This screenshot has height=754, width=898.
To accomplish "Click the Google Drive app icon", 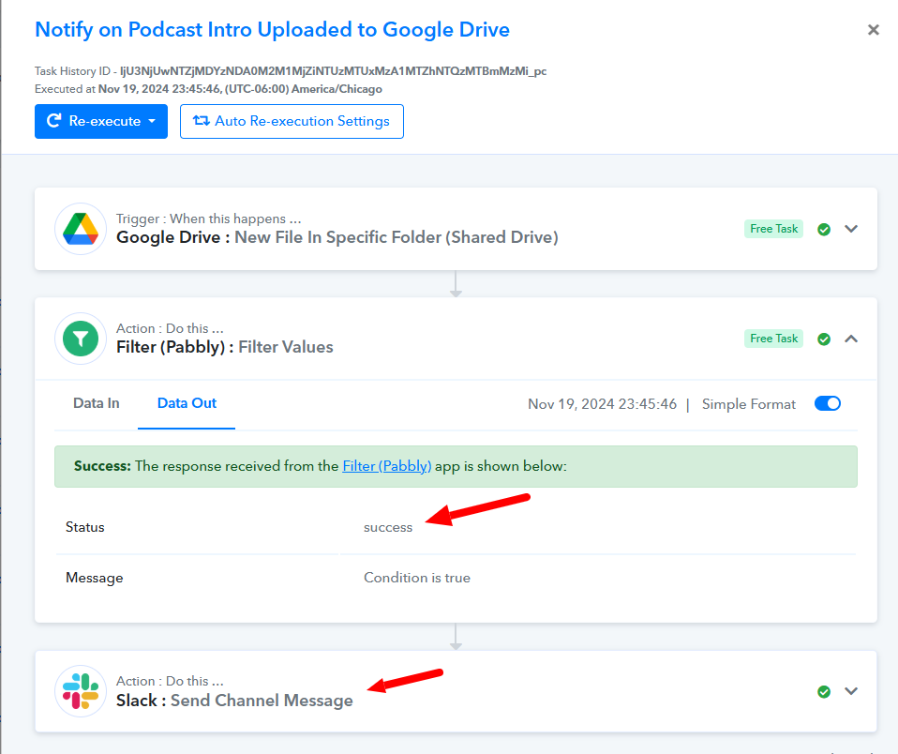I will pyautogui.click(x=81, y=229).
